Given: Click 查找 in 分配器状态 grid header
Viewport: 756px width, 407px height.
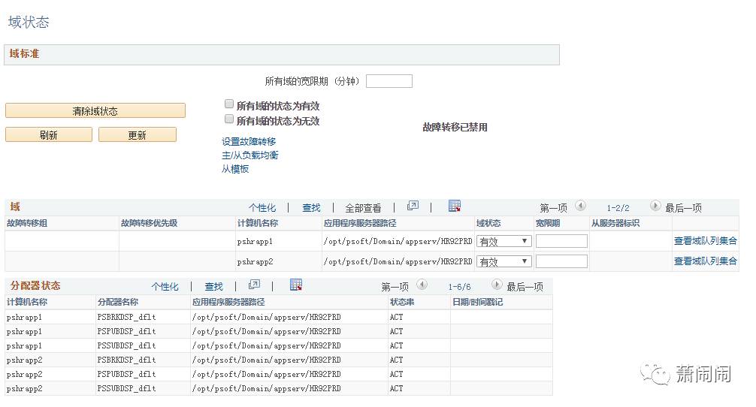Looking at the screenshot, I should 213,287.
